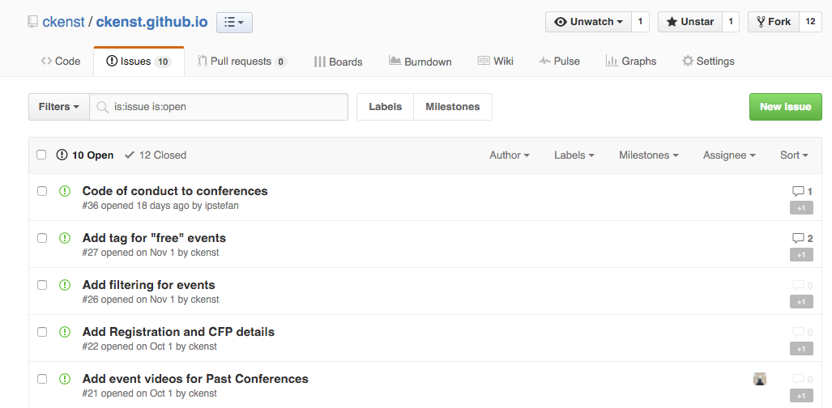View the Graphs tab
832x408 pixels.
tap(631, 62)
